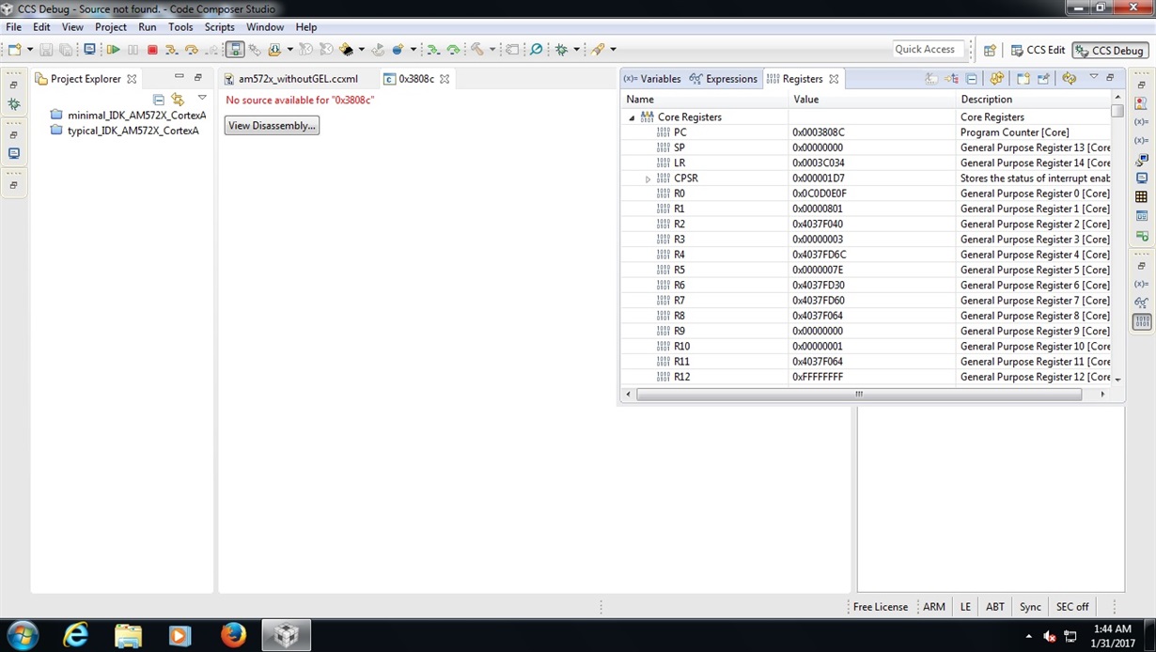
Task: Click the Step Return toolbar icon
Action: coord(211,49)
